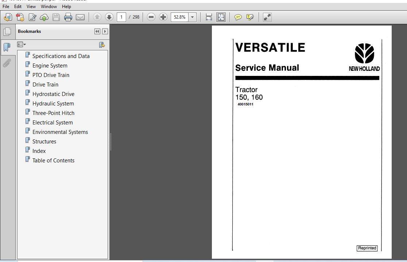Open the bookmarks options dropdown menu
The height and width of the screenshot is (262, 407).
tap(21, 45)
